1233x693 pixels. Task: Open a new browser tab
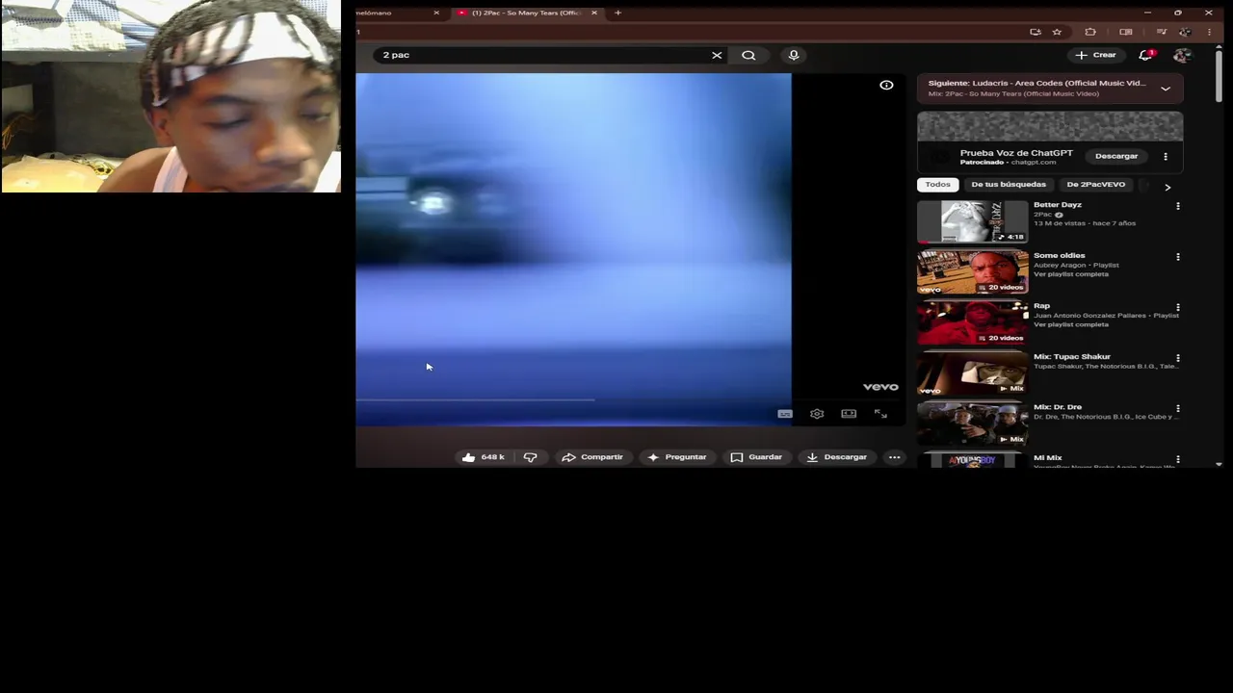617,13
